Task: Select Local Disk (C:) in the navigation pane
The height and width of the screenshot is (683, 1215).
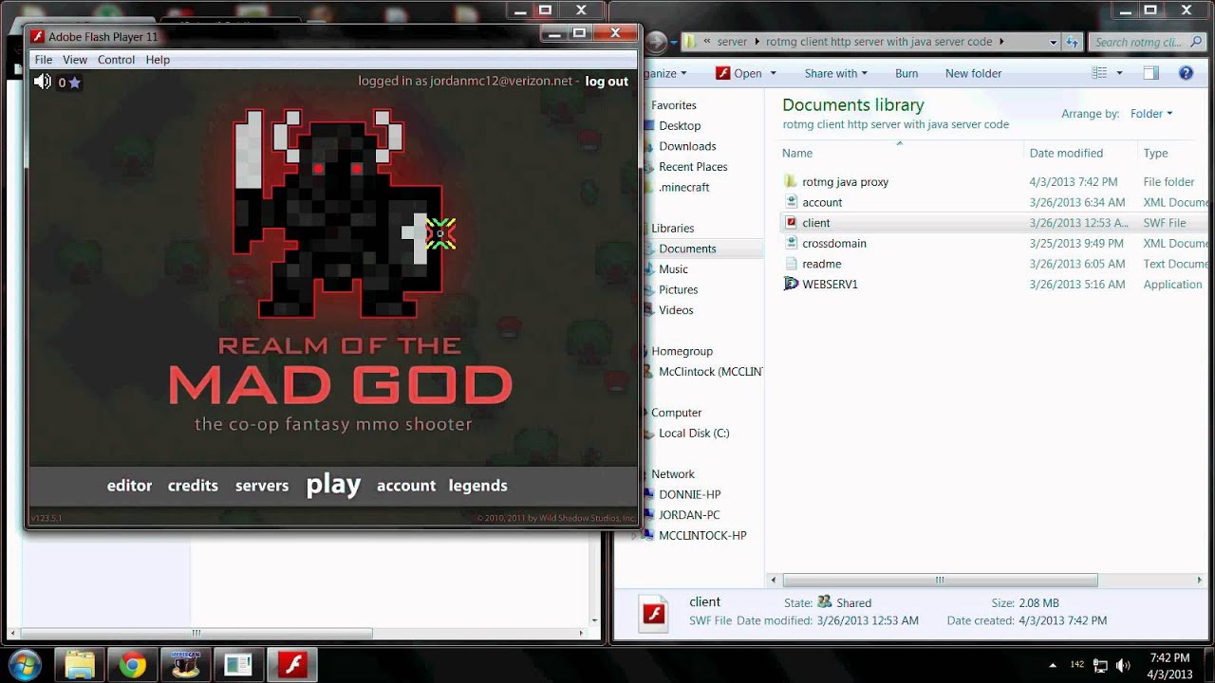Action: coord(693,433)
